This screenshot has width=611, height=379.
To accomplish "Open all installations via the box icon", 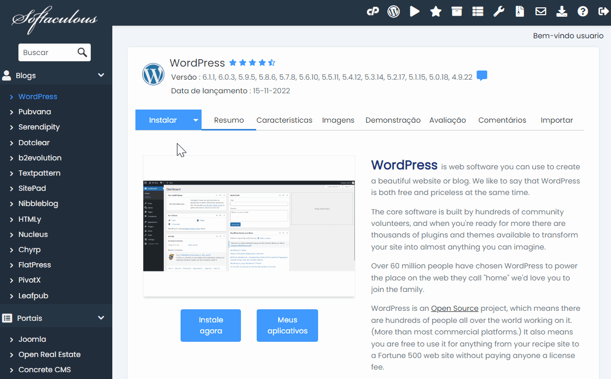I will tap(457, 12).
